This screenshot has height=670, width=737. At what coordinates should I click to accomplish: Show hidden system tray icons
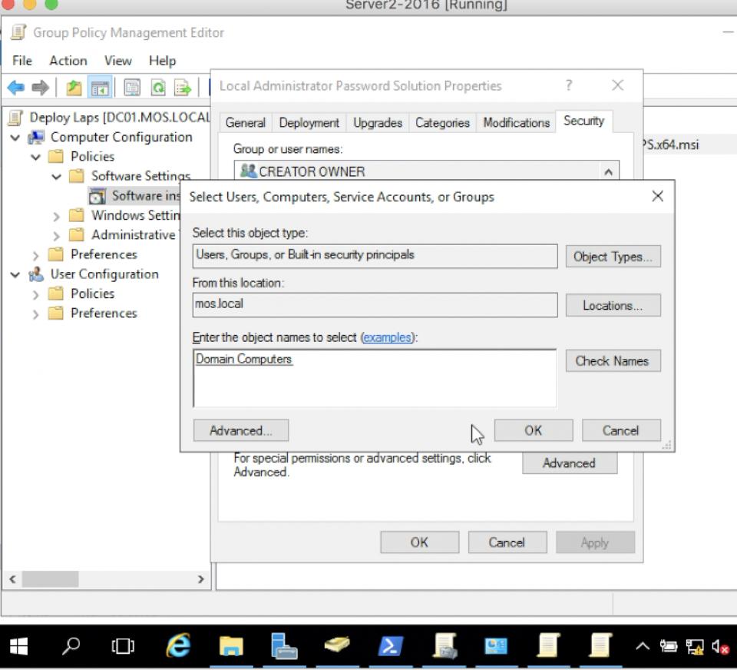pyautogui.click(x=643, y=646)
